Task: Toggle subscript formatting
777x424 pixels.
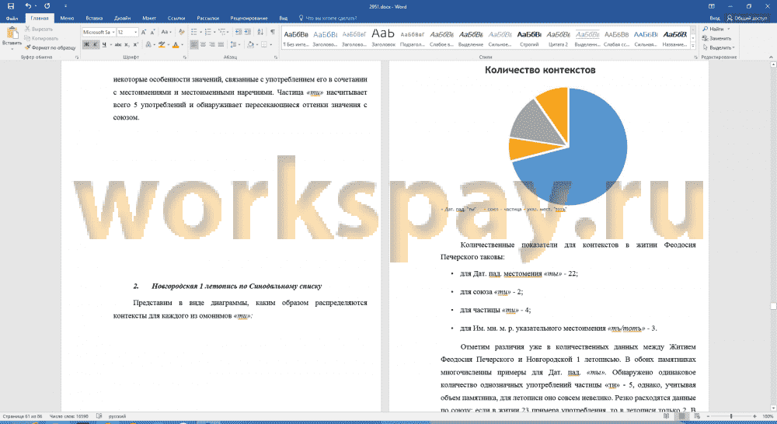Action: (127, 44)
